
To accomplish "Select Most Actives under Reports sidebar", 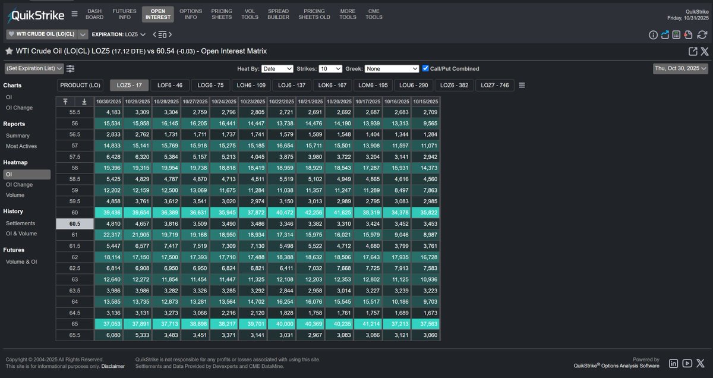I will [22, 146].
